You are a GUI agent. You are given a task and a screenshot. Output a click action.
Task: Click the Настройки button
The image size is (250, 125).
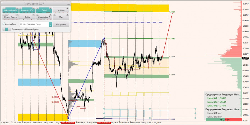coord(61,24)
